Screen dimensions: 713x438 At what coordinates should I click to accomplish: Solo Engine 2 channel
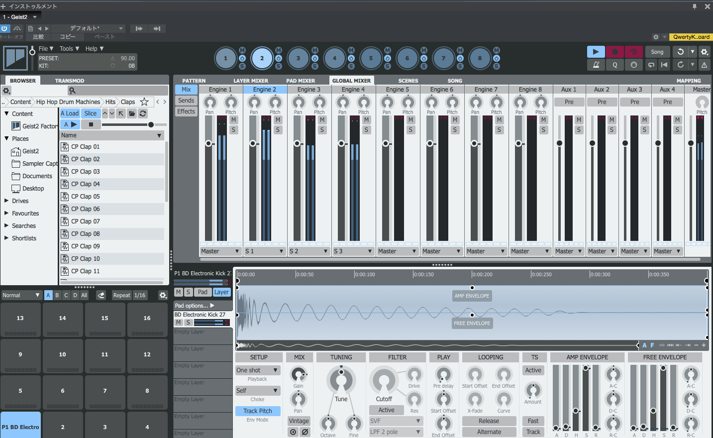278,130
